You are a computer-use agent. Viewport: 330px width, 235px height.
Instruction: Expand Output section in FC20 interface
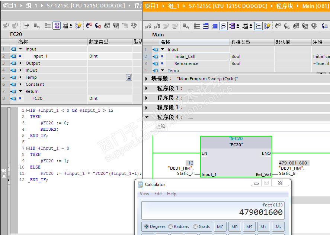tap(20, 63)
